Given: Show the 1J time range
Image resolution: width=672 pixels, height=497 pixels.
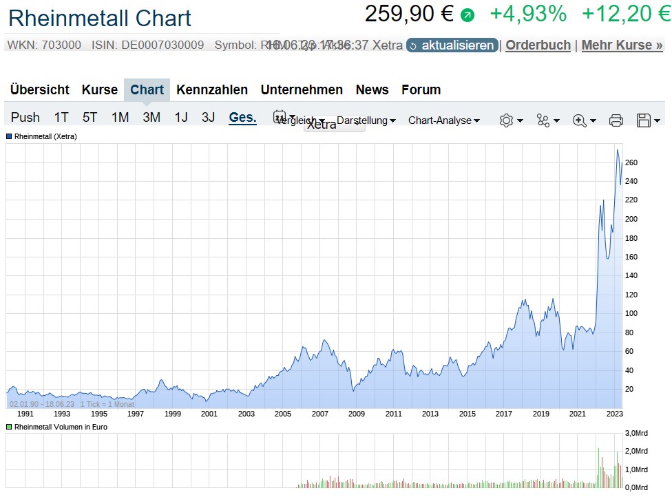Looking at the screenshot, I should [181, 118].
